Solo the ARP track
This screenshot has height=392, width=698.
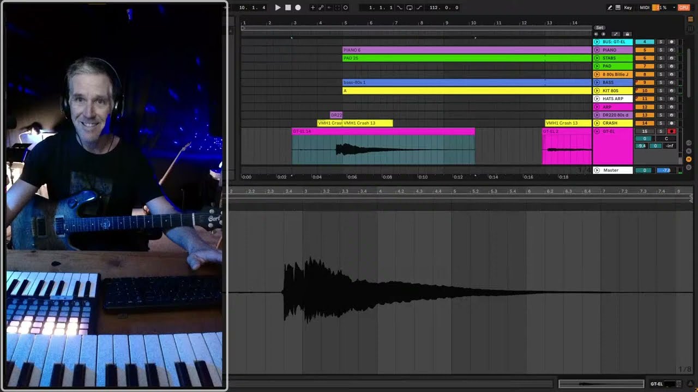click(x=661, y=107)
